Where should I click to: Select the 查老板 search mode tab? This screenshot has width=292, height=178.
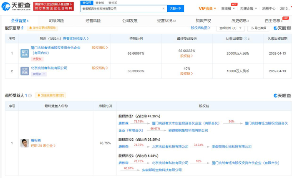pyautogui.click(x=99, y=3)
